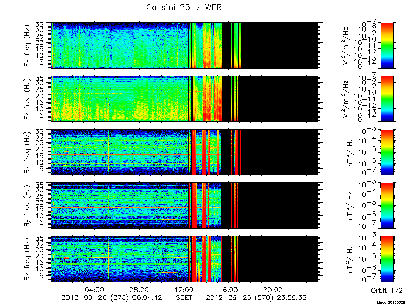Click the Ex color scale bar

click(387, 45)
